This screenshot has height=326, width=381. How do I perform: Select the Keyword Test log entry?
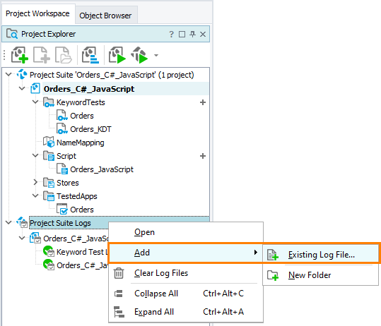[x=82, y=252]
